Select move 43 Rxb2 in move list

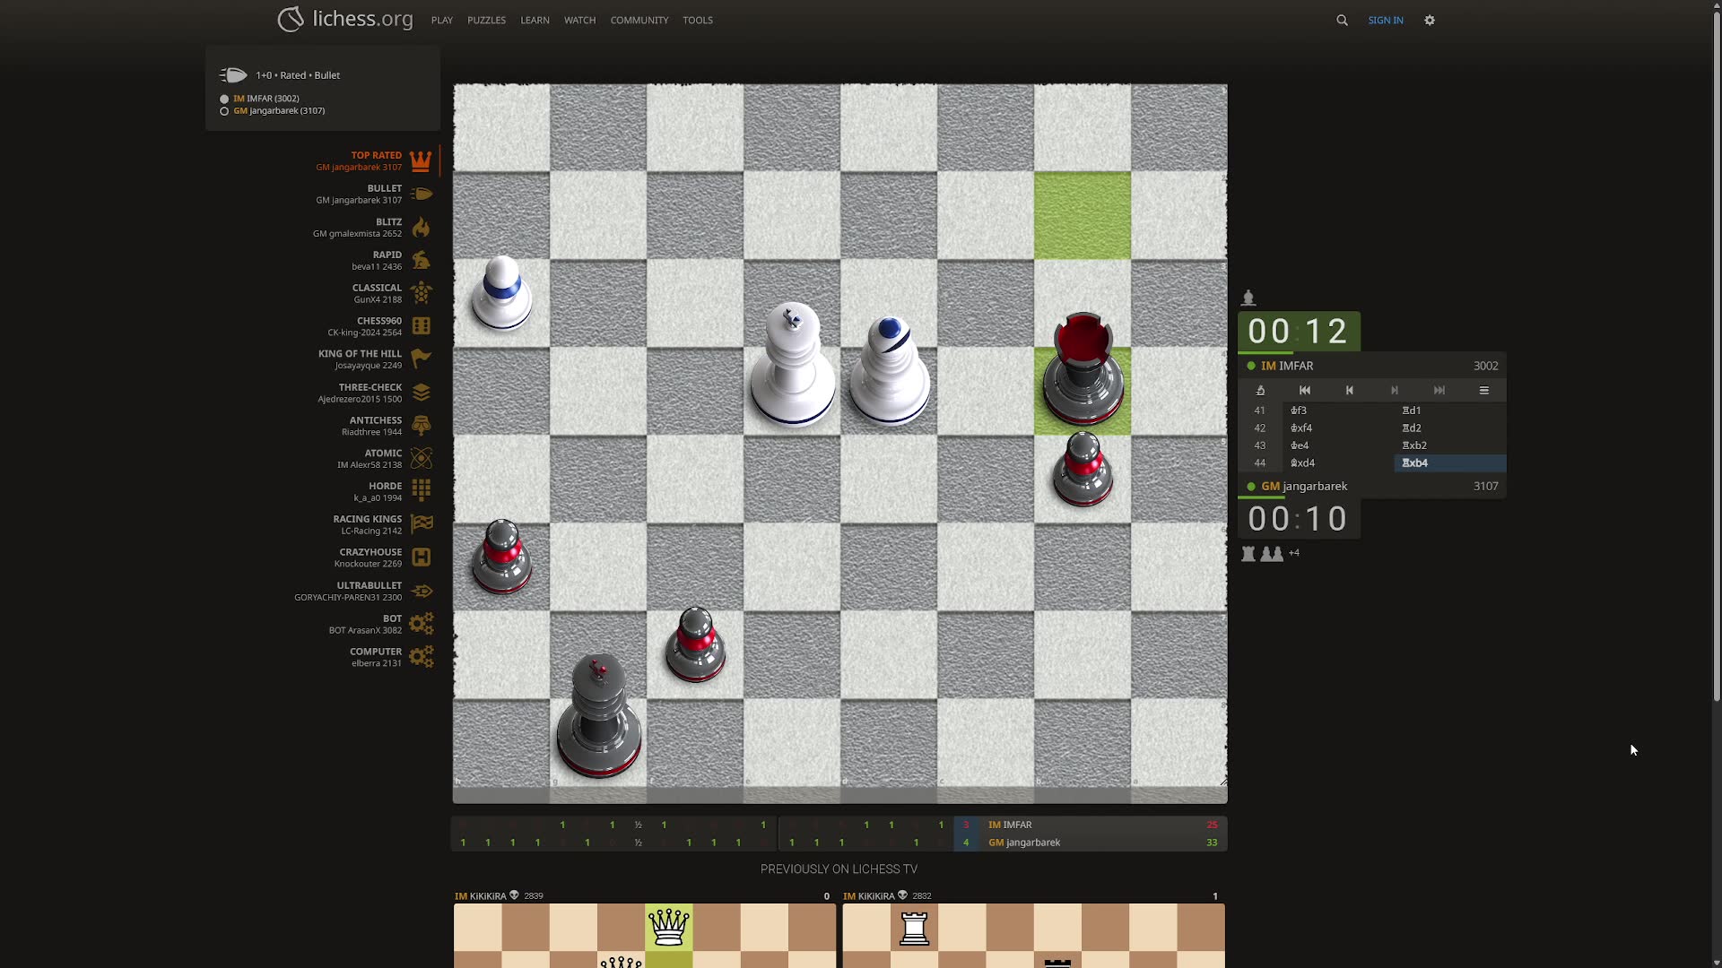pyautogui.click(x=1414, y=445)
